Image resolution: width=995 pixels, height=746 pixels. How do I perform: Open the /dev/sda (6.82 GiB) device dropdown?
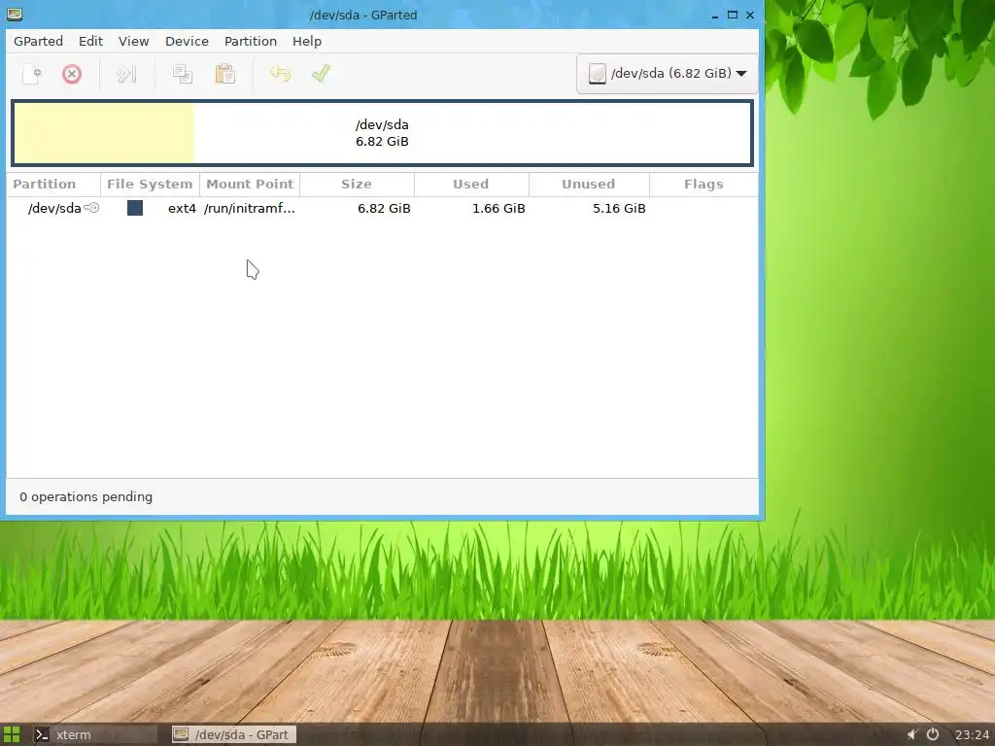(667, 74)
